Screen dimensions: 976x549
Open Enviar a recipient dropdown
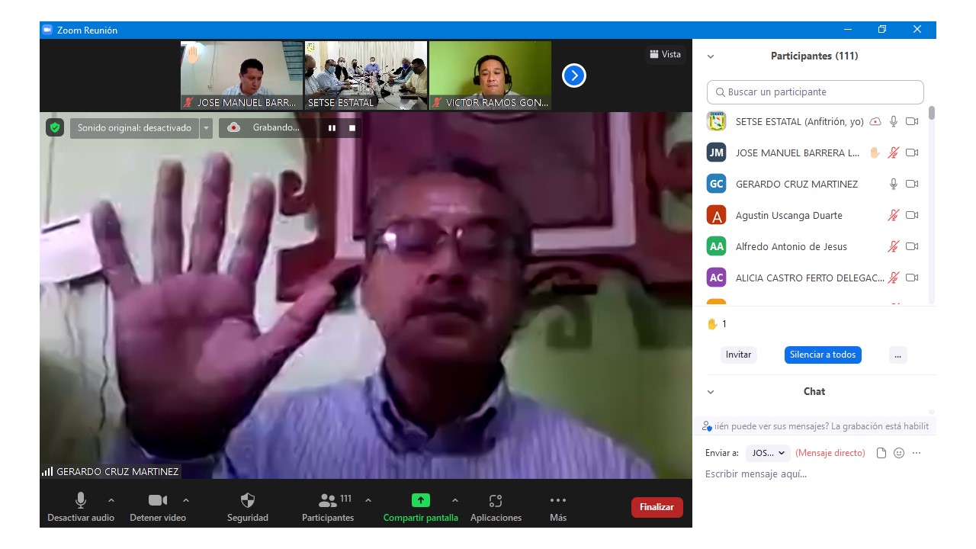click(x=768, y=453)
